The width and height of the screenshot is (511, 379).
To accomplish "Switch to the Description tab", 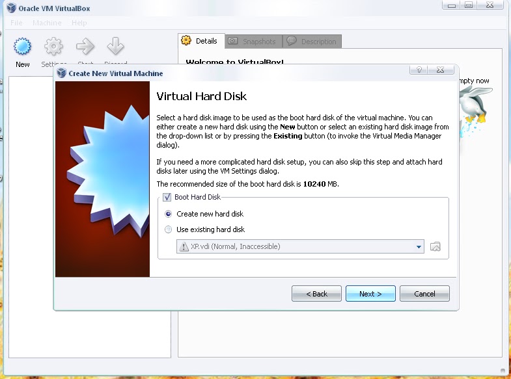I will point(312,42).
